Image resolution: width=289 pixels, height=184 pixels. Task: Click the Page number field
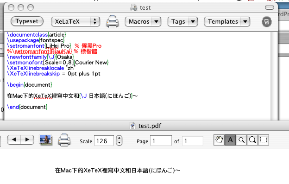point(161,141)
